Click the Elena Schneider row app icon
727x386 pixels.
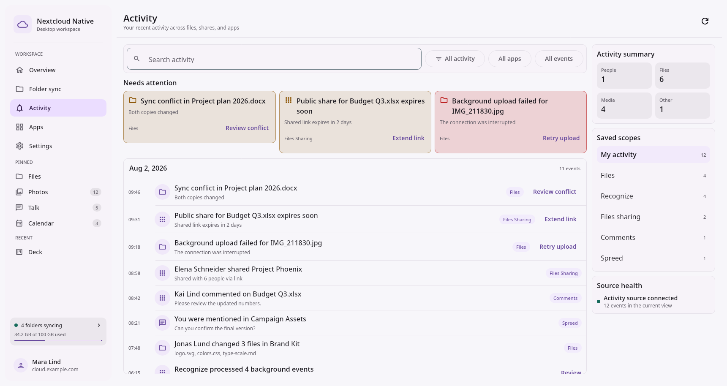coord(162,273)
